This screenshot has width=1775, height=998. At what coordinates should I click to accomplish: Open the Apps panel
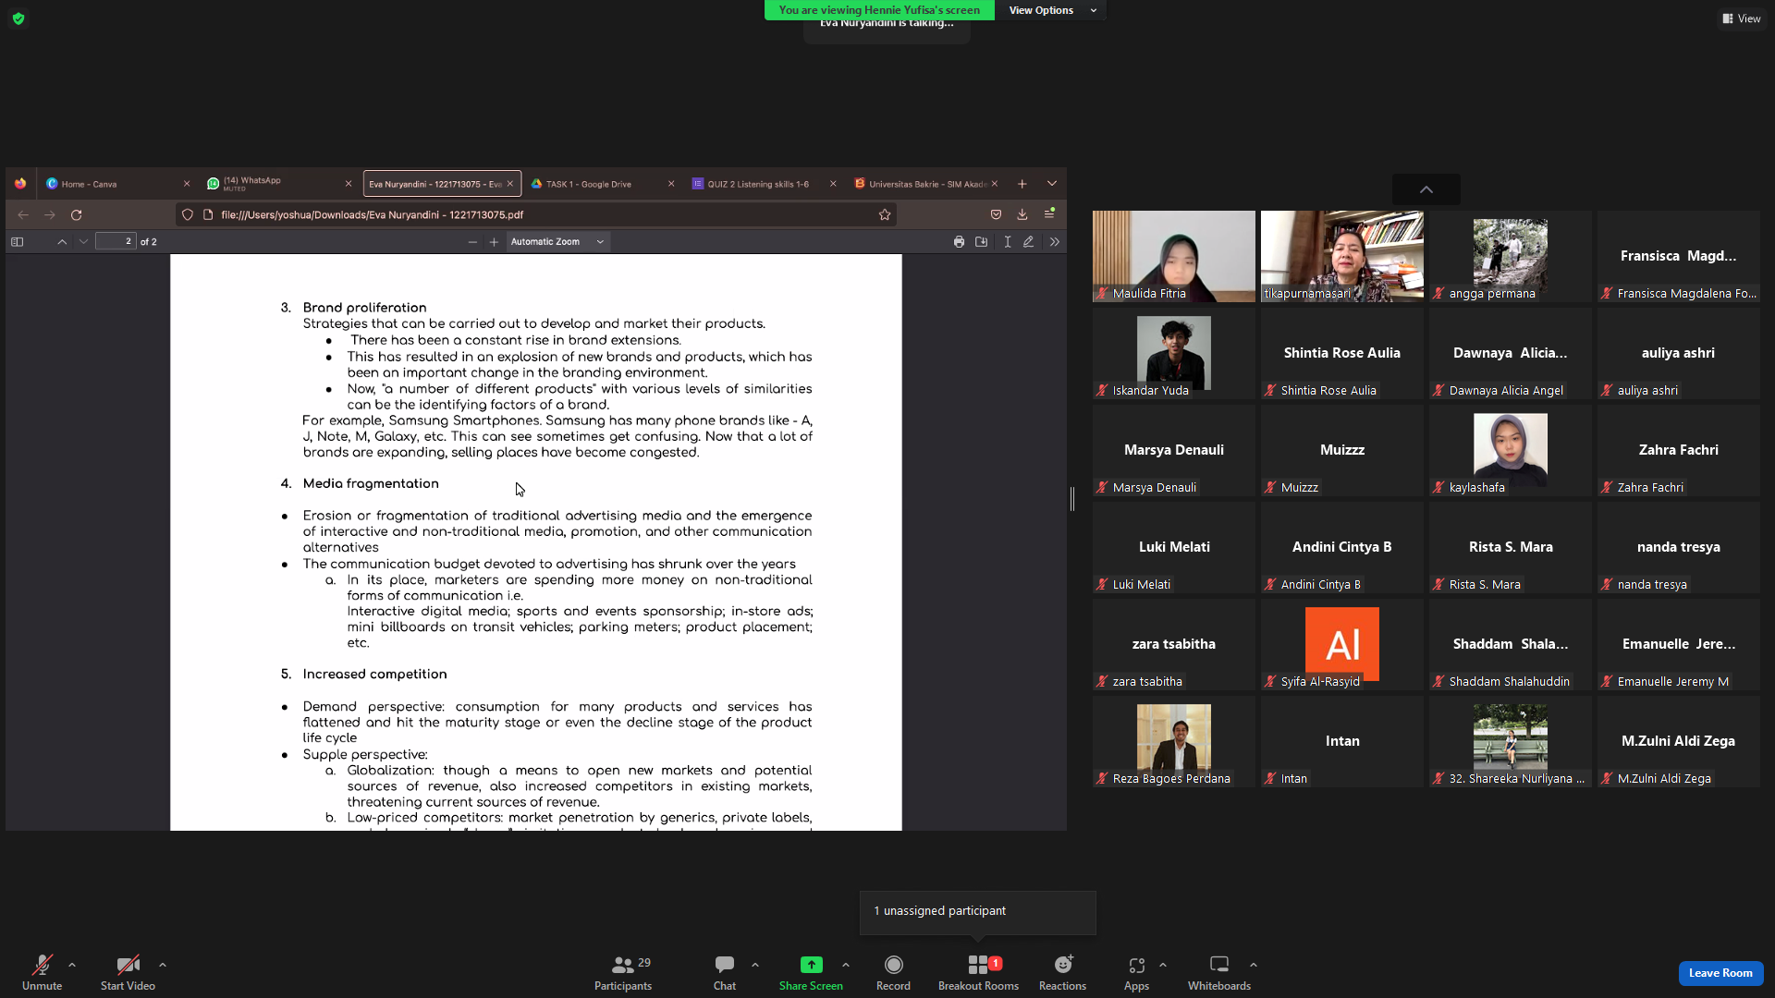[x=1136, y=972]
